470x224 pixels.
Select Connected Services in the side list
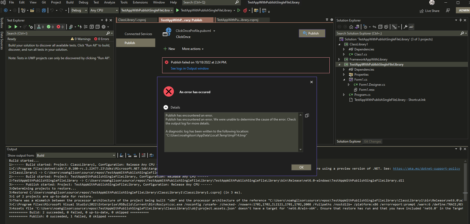[x=138, y=34]
